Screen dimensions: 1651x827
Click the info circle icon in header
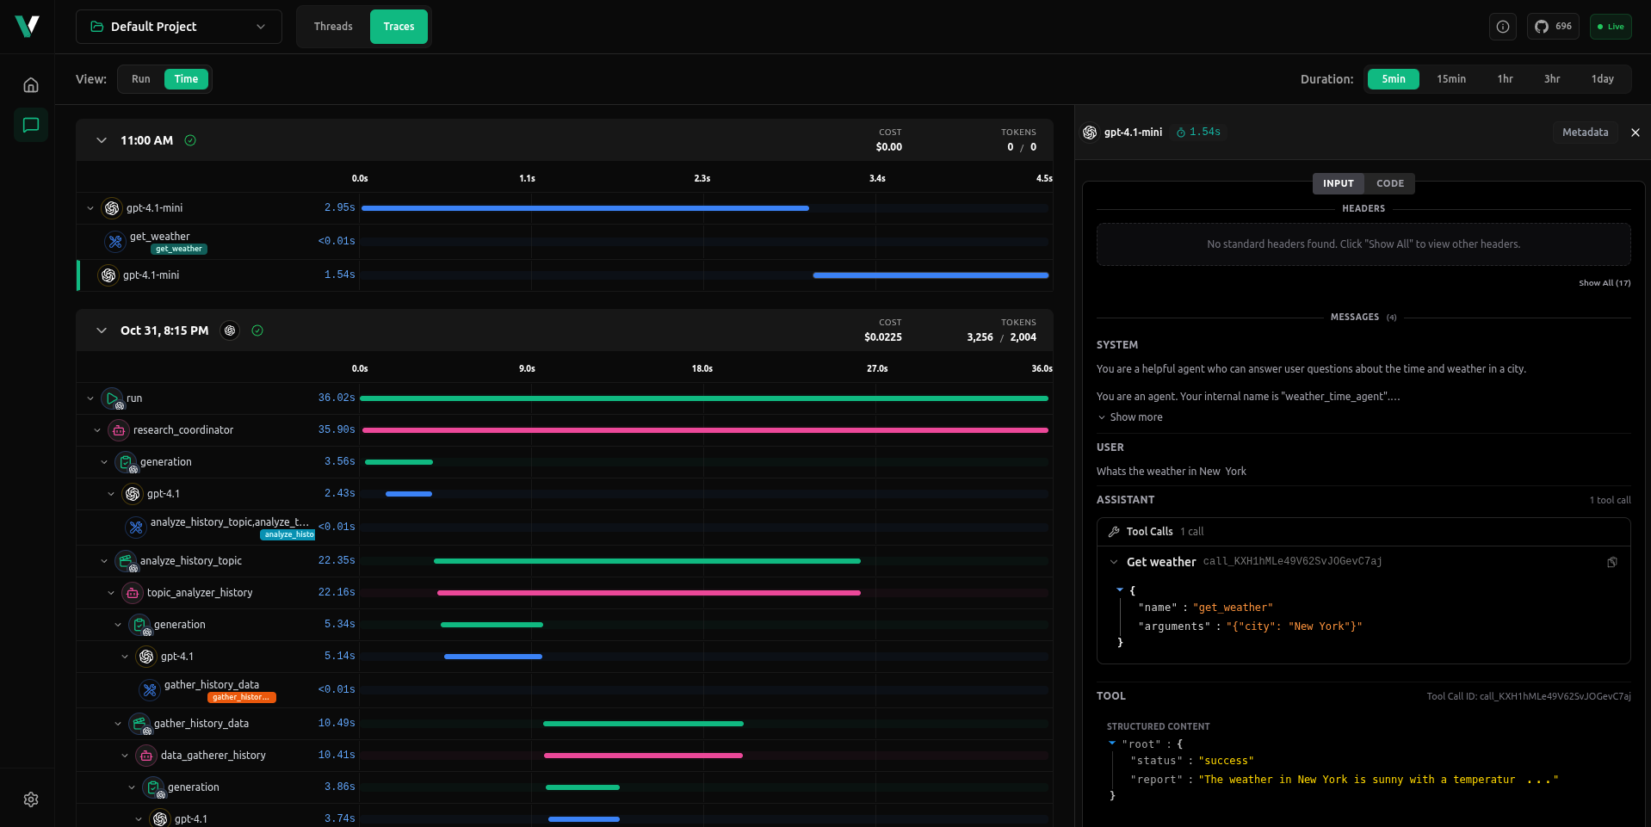tap(1502, 27)
